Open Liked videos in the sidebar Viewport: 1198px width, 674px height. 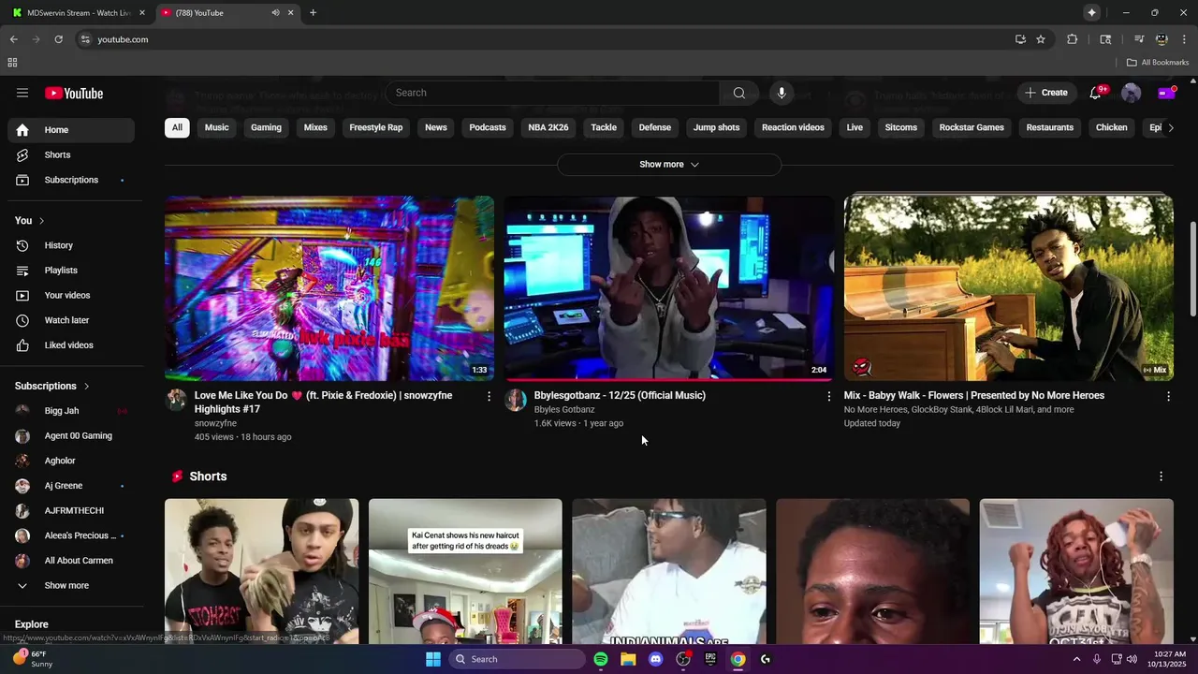point(71,345)
